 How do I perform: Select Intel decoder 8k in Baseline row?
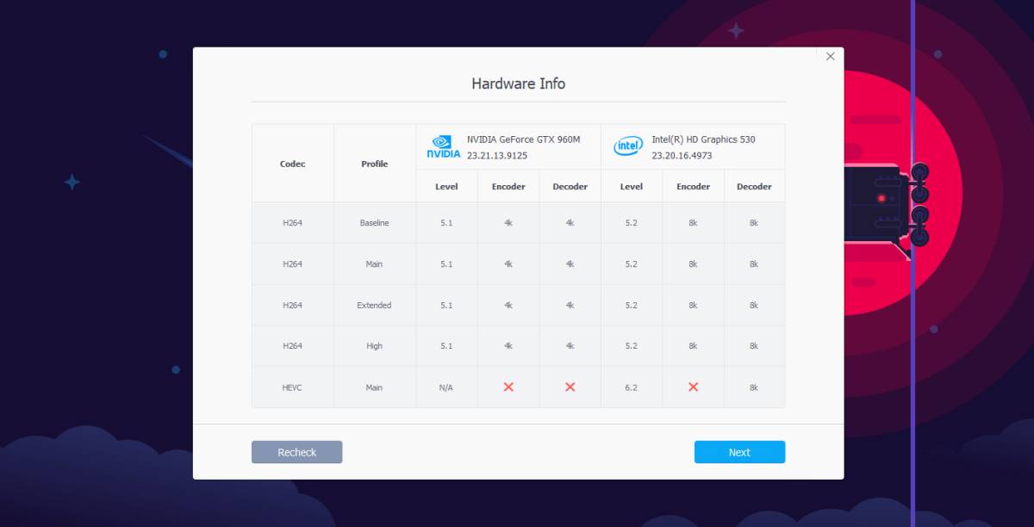(754, 223)
